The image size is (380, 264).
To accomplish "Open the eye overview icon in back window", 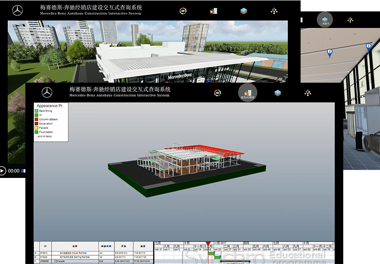I will click(183, 11).
